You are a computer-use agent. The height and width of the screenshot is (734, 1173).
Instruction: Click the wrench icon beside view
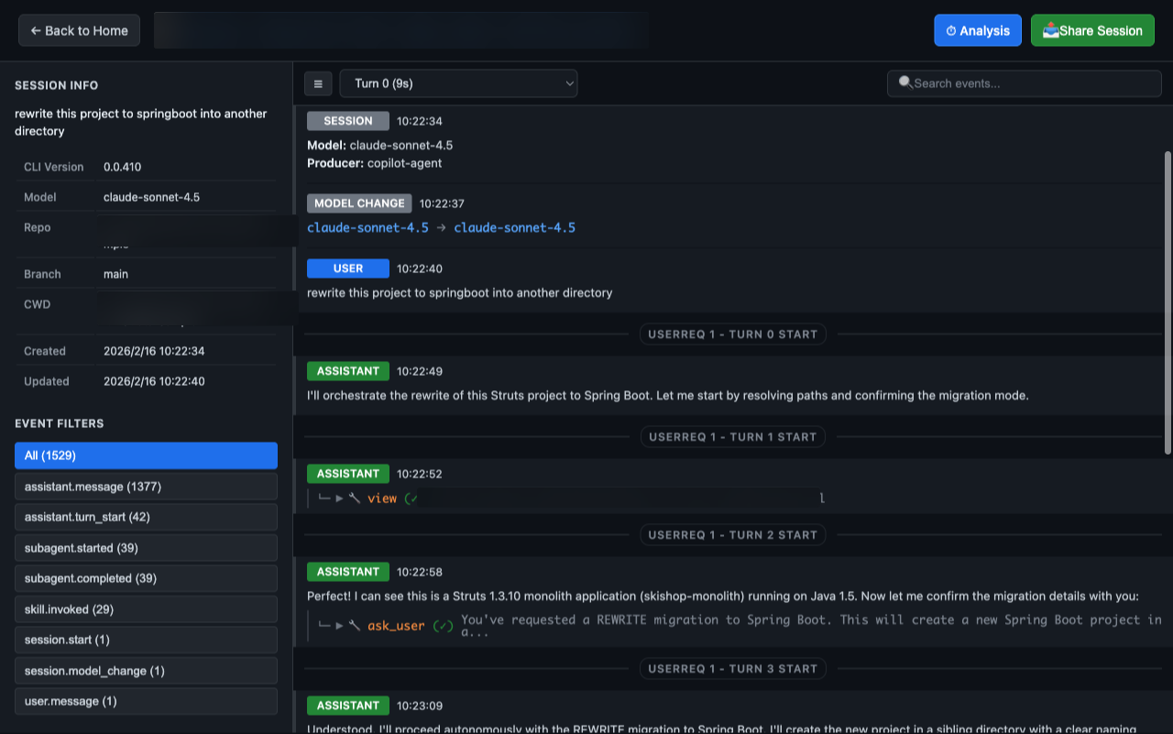(355, 498)
